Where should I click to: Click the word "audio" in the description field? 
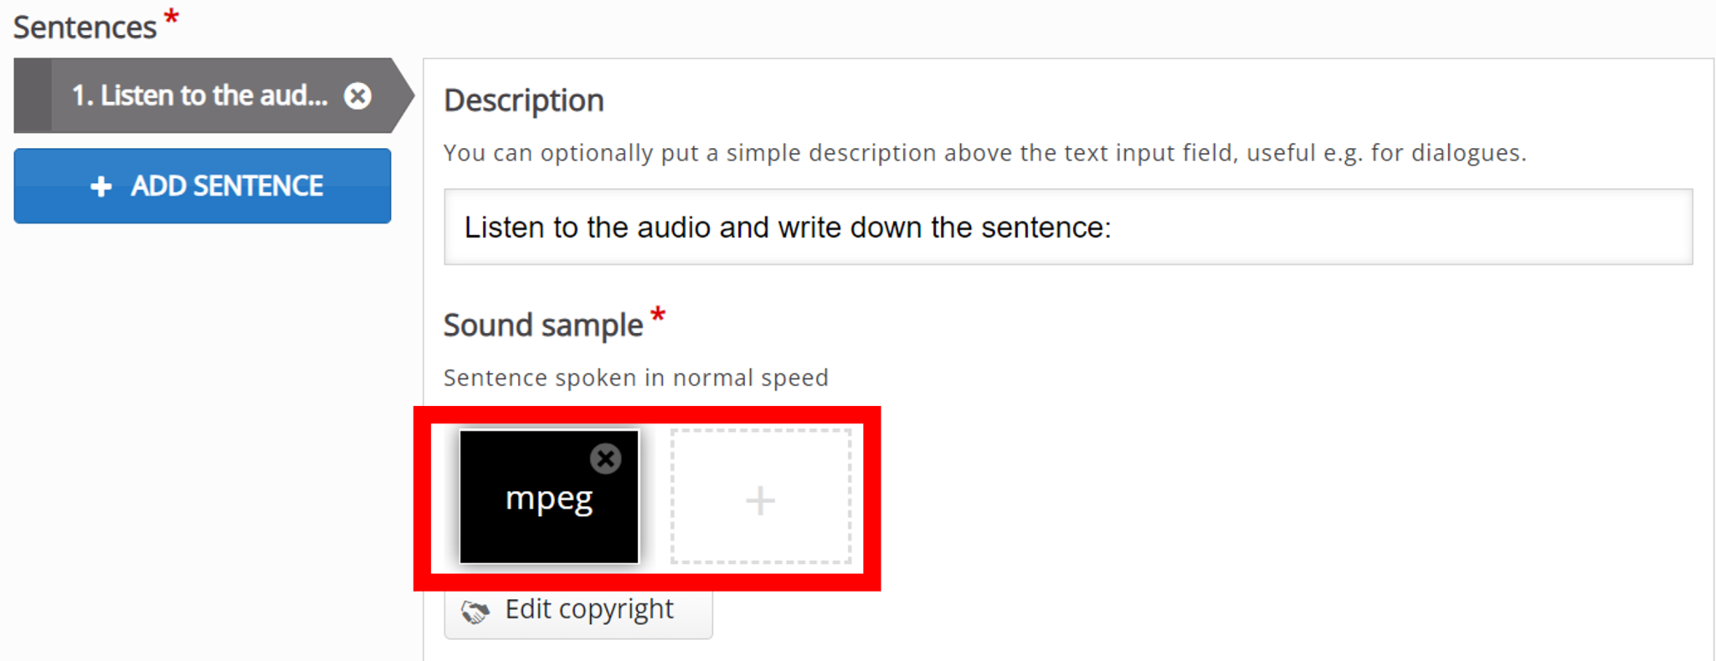click(x=674, y=228)
